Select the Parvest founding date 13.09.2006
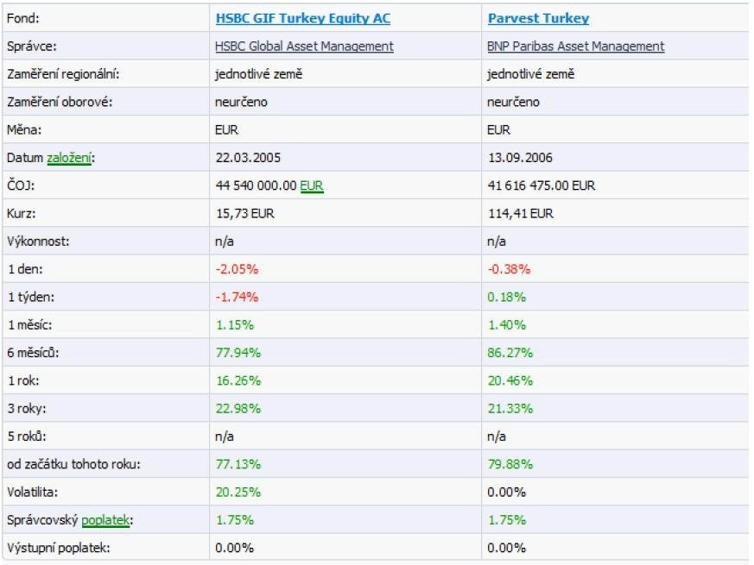Screen dimensions: 754x565 tap(520, 158)
